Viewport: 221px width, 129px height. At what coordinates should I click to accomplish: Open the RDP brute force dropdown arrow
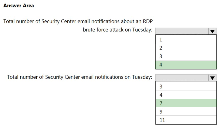[x=213, y=31]
